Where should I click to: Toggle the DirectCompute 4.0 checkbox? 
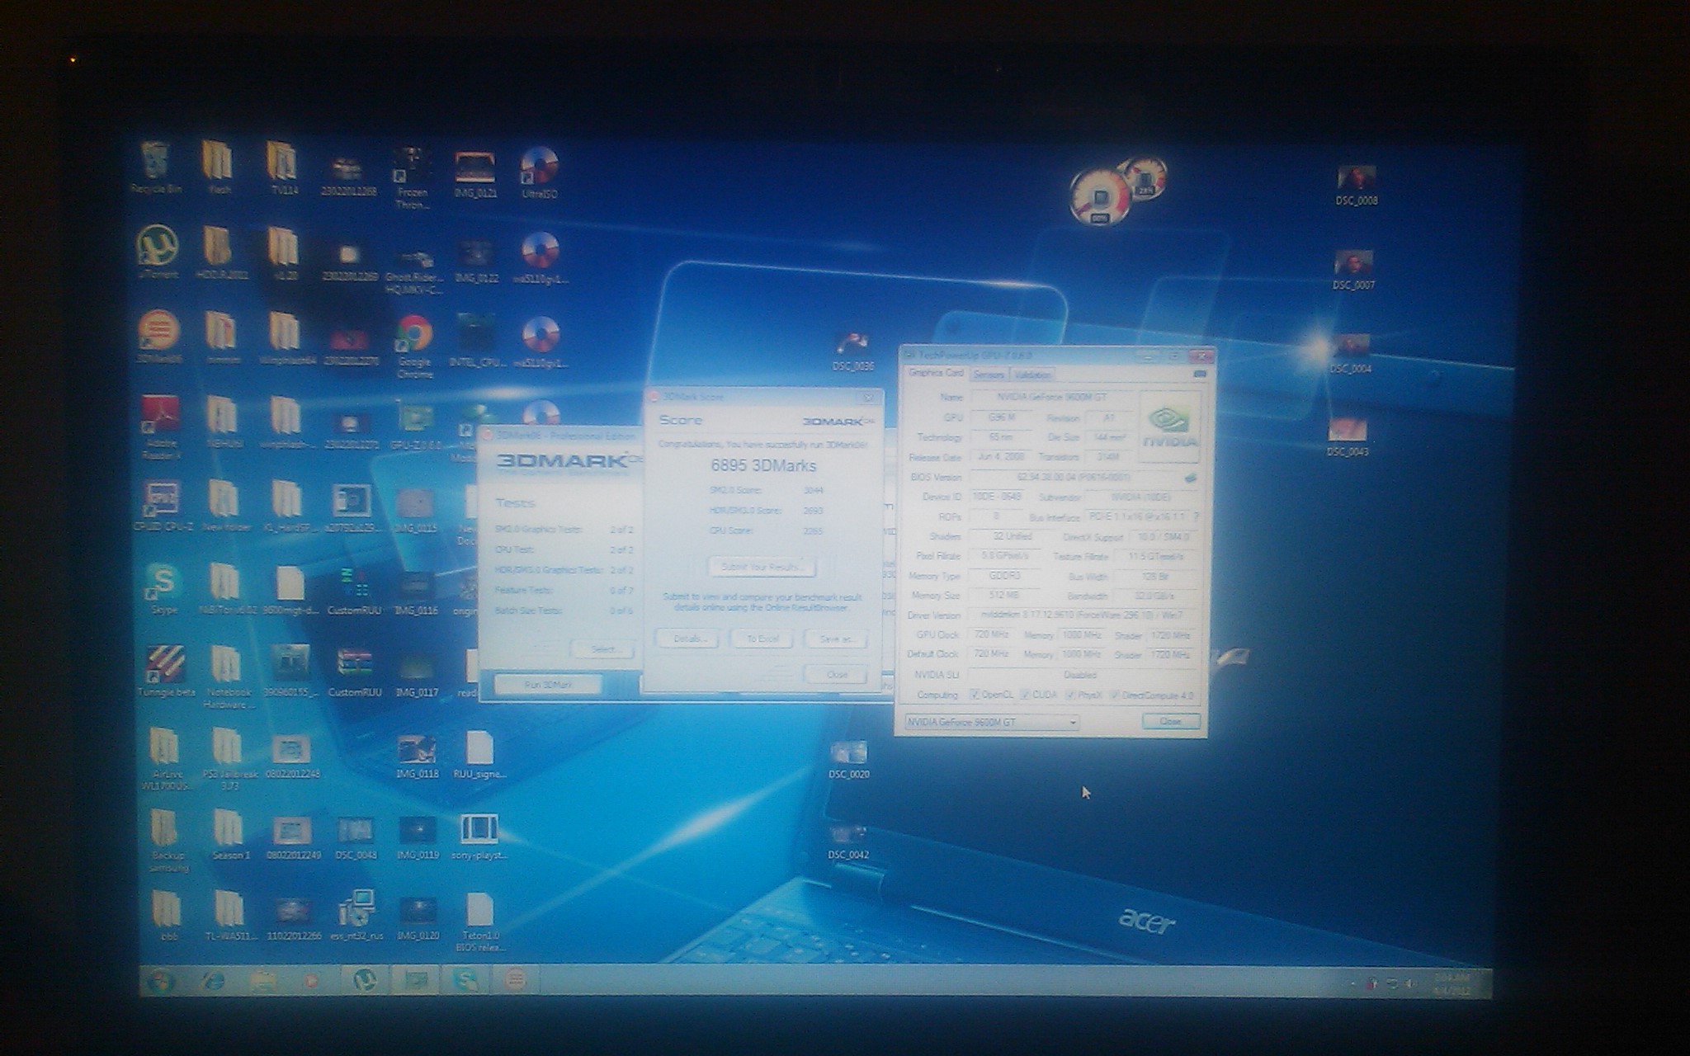1115,695
